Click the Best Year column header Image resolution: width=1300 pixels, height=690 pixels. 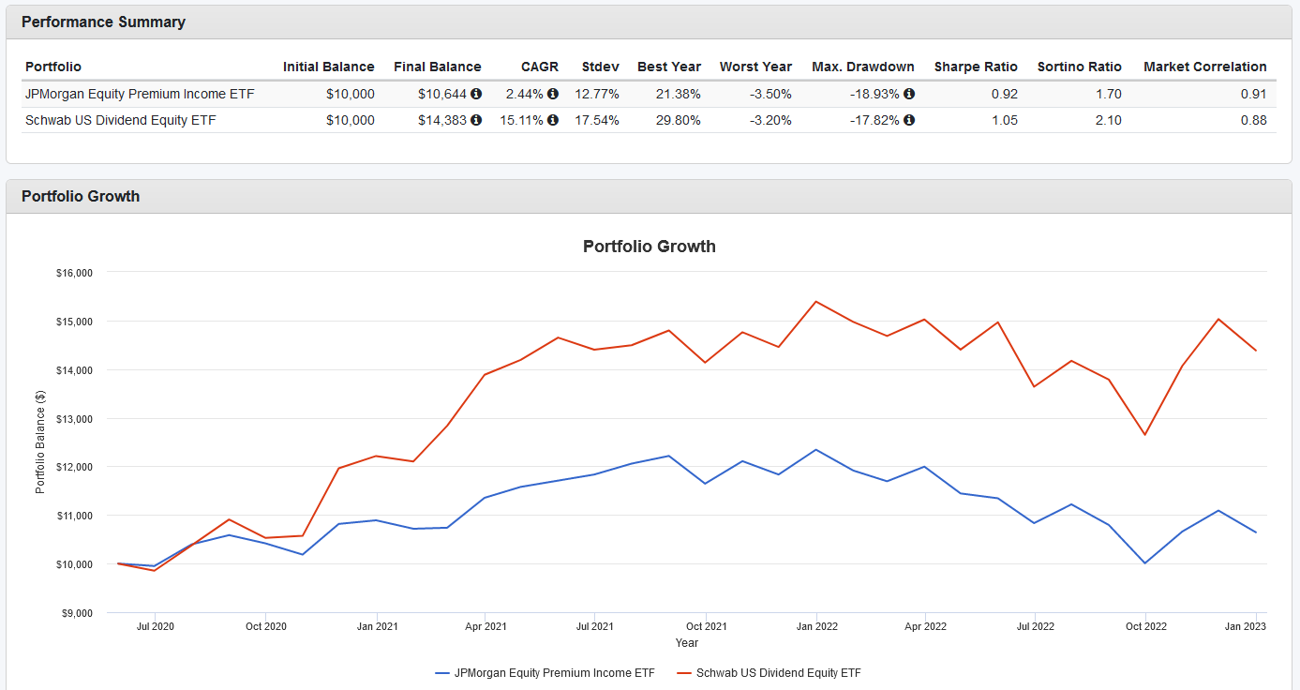(x=669, y=67)
